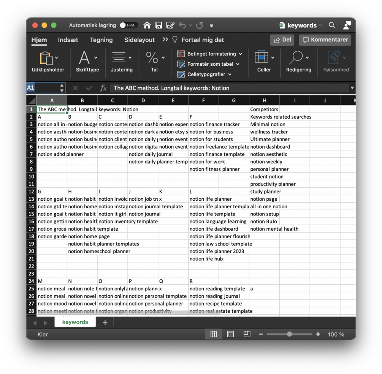382x374 pixels.
Task: Click the Home icon in title bar
Action: (x=147, y=25)
